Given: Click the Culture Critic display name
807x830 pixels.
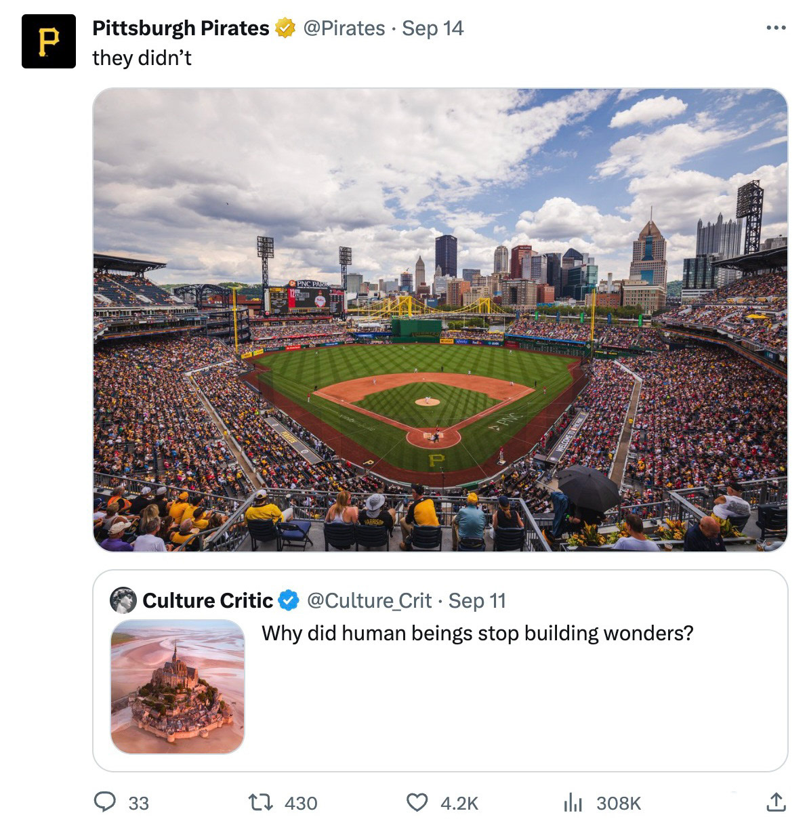Looking at the screenshot, I should click(207, 600).
